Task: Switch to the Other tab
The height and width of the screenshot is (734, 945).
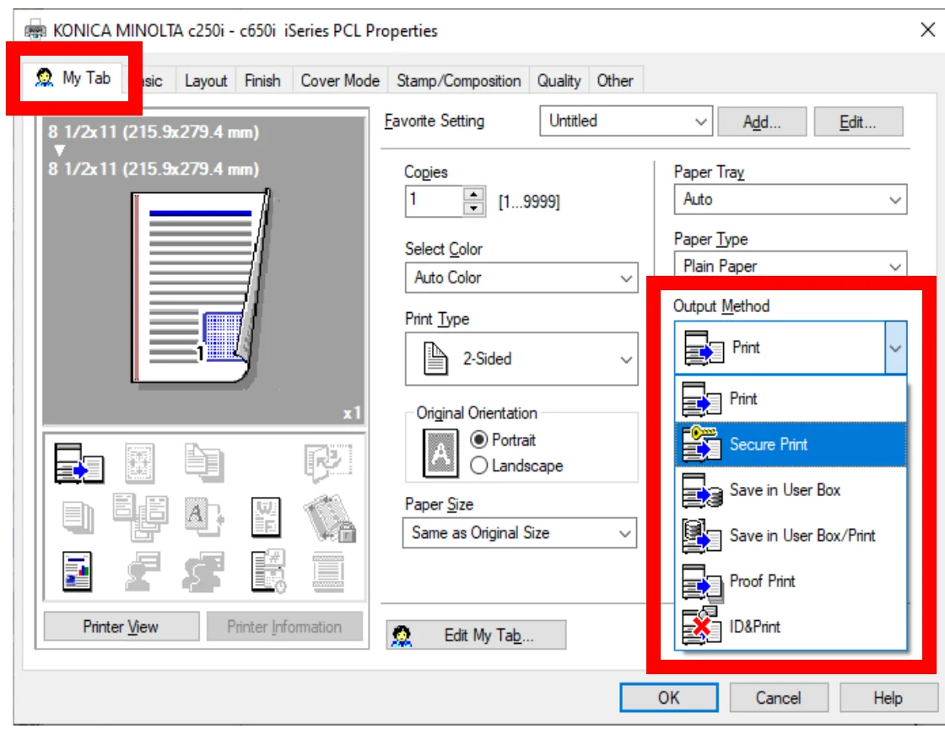Action: [615, 81]
